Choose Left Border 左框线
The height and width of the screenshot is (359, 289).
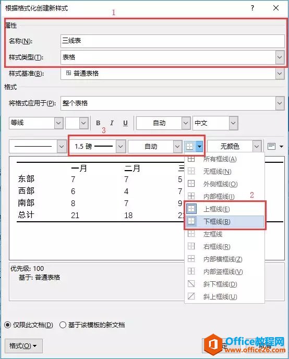click(x=224, y=234)
